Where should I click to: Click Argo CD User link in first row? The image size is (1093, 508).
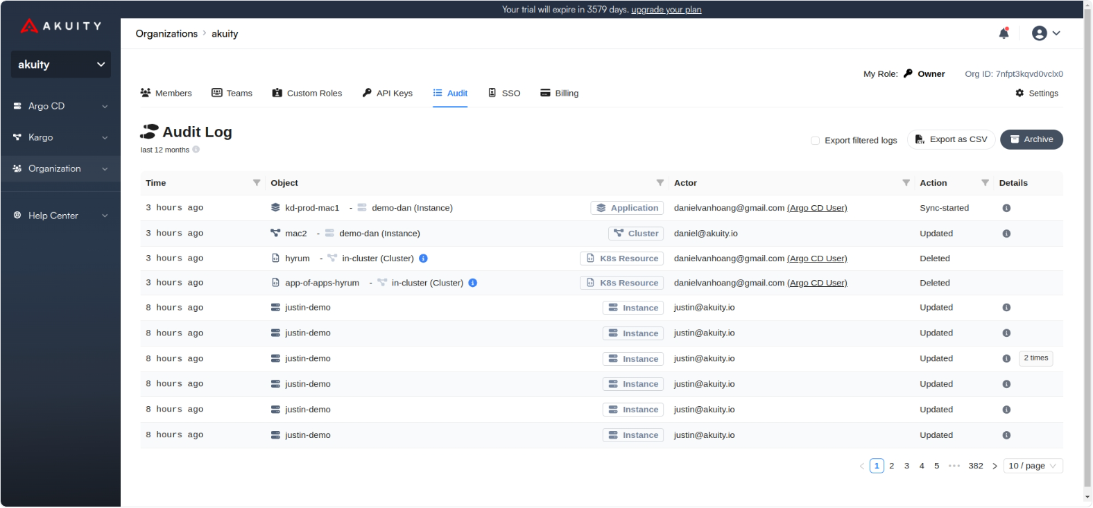click(817, 208)
